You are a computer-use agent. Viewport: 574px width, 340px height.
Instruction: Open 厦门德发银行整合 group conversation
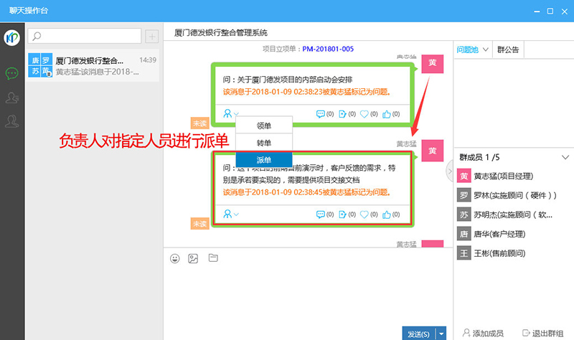point(93,65)
